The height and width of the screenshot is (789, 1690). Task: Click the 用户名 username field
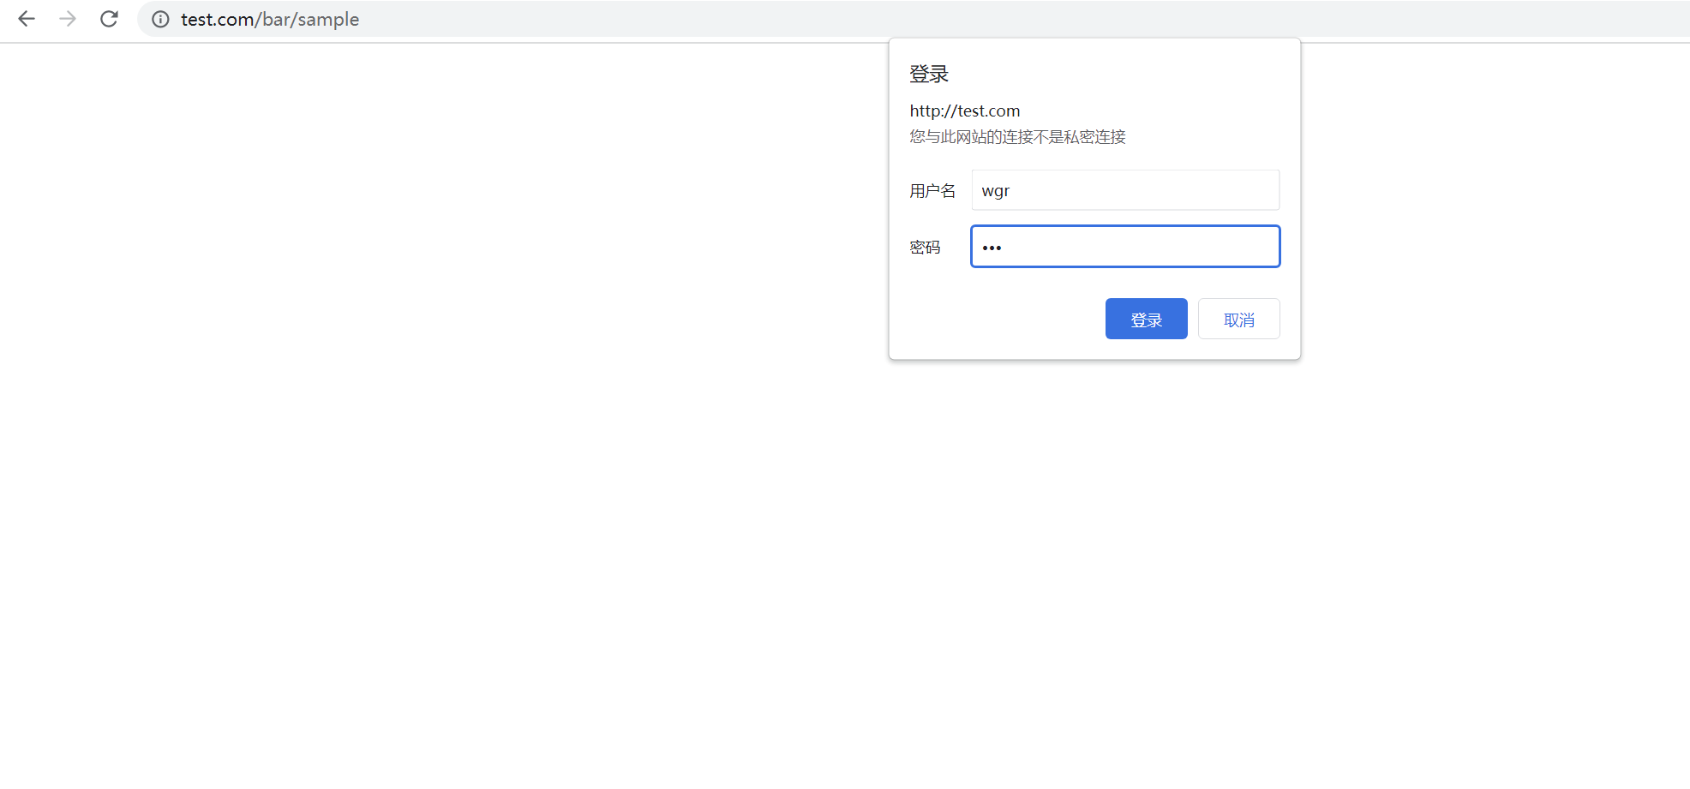tap(1125, 190)
